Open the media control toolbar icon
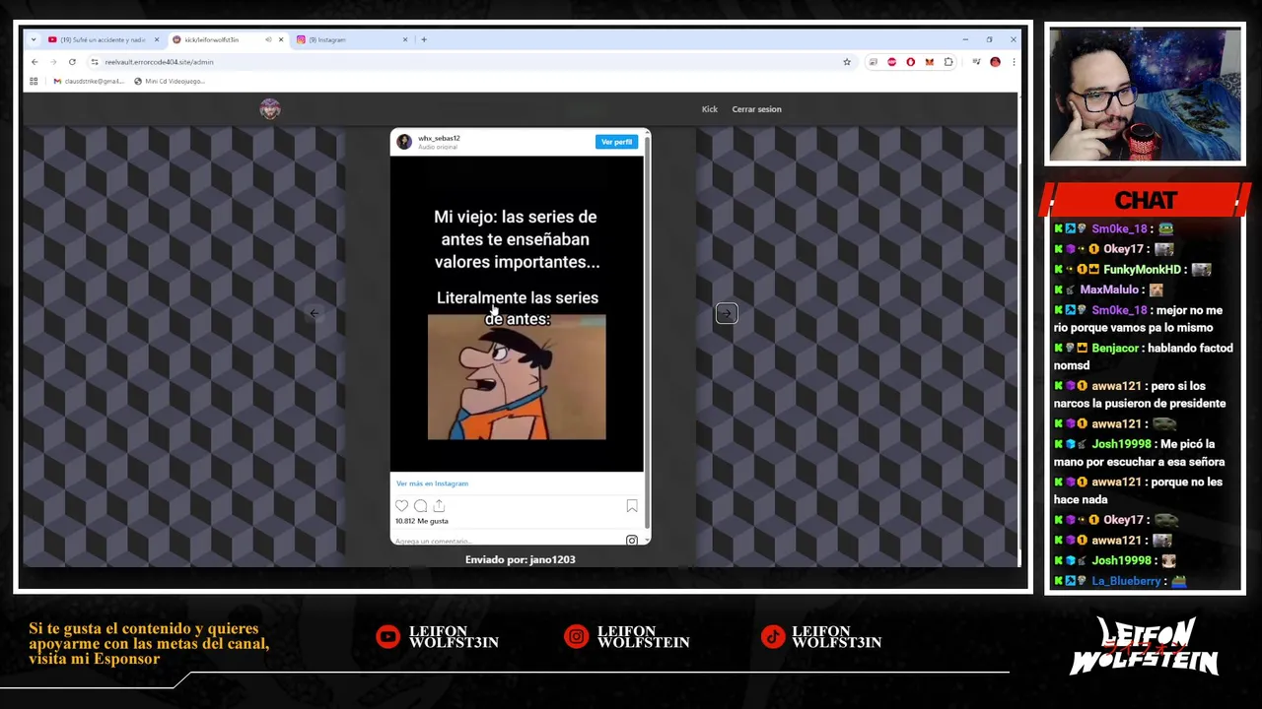The width and height of the screenshot is (1262, 709). point(976,62)
